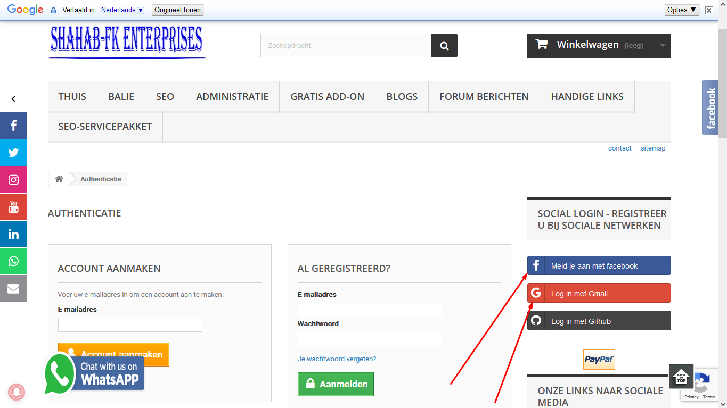Follow the Je wachtwoord vergeten link
This screenshot has height=408, width=727.
coord(337,359)
